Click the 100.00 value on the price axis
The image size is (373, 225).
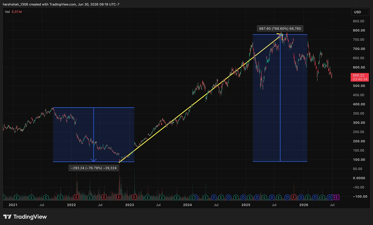click(x=359, y=159)
